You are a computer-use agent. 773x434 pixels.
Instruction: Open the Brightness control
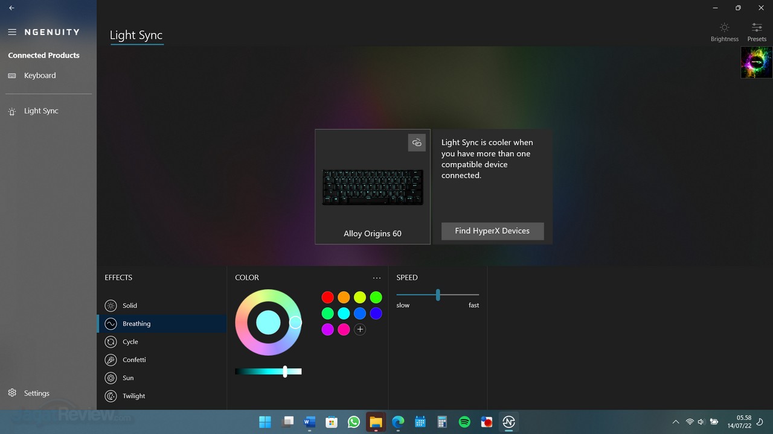tap(724, 31)
